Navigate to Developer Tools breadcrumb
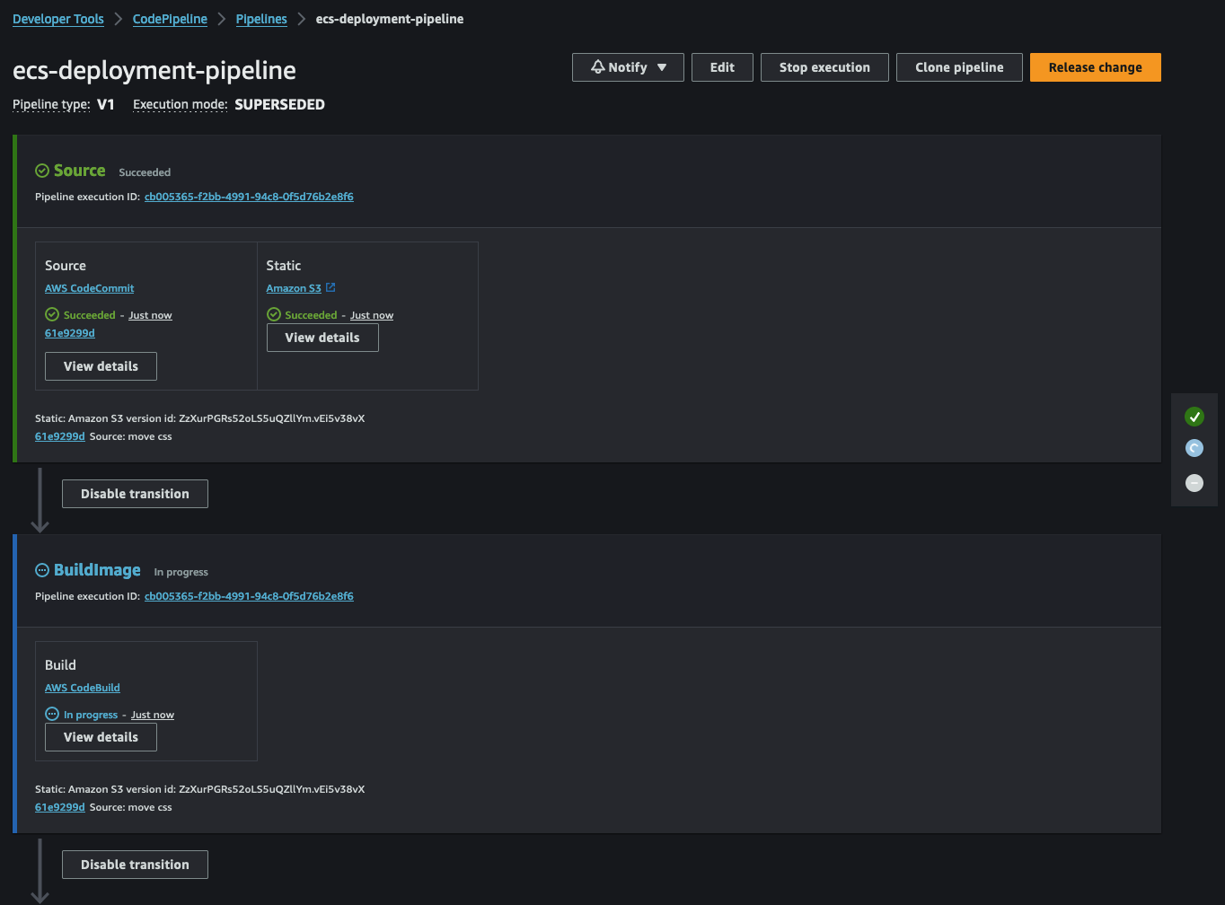Image resolution: width=1225 pixels, height=905 pixels. tap(58, 19)
